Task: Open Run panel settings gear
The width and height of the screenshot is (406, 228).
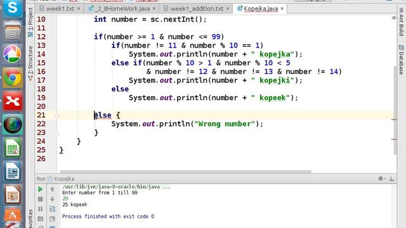Action: tap(381, 179)
